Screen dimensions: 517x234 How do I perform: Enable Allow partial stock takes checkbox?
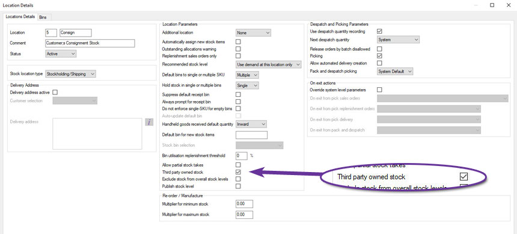tap(238, 165)
